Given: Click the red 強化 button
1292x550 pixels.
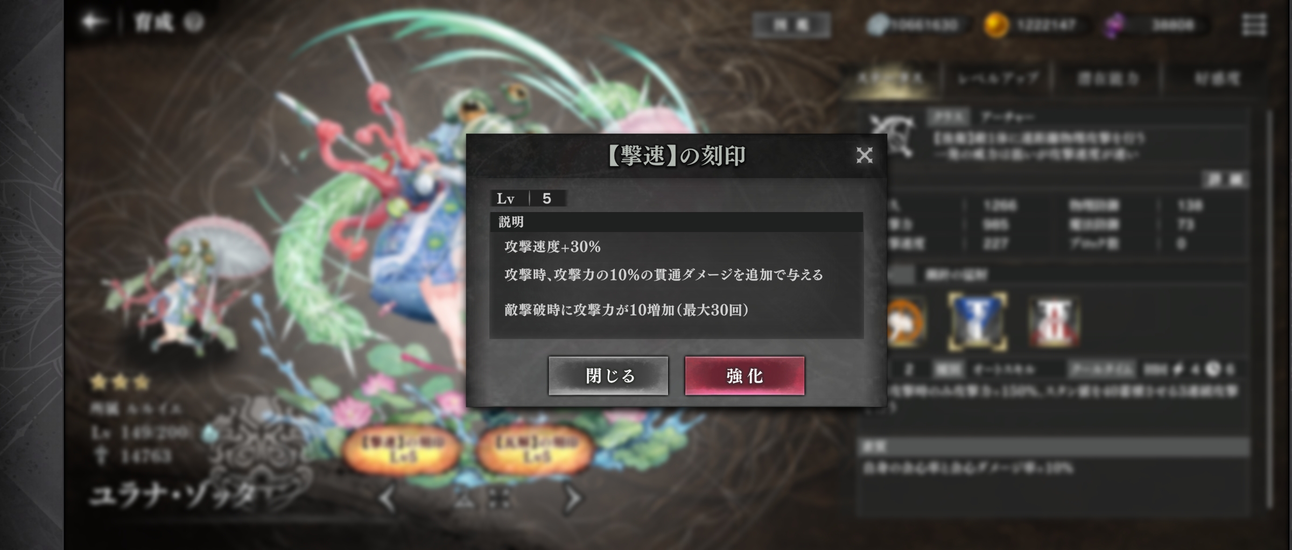Looking at the screenshot, I should click(745, 376).
